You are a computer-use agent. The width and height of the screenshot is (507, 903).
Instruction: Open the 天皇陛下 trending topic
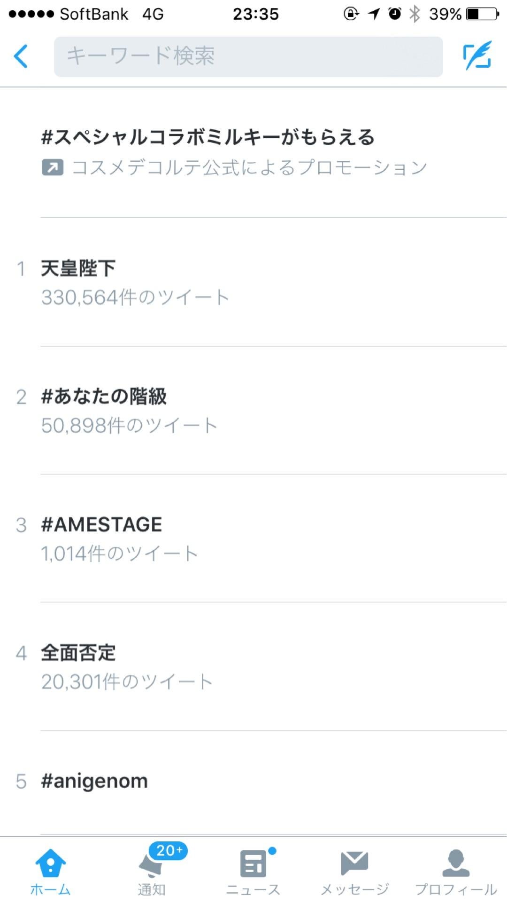click(x=78, y=269)
